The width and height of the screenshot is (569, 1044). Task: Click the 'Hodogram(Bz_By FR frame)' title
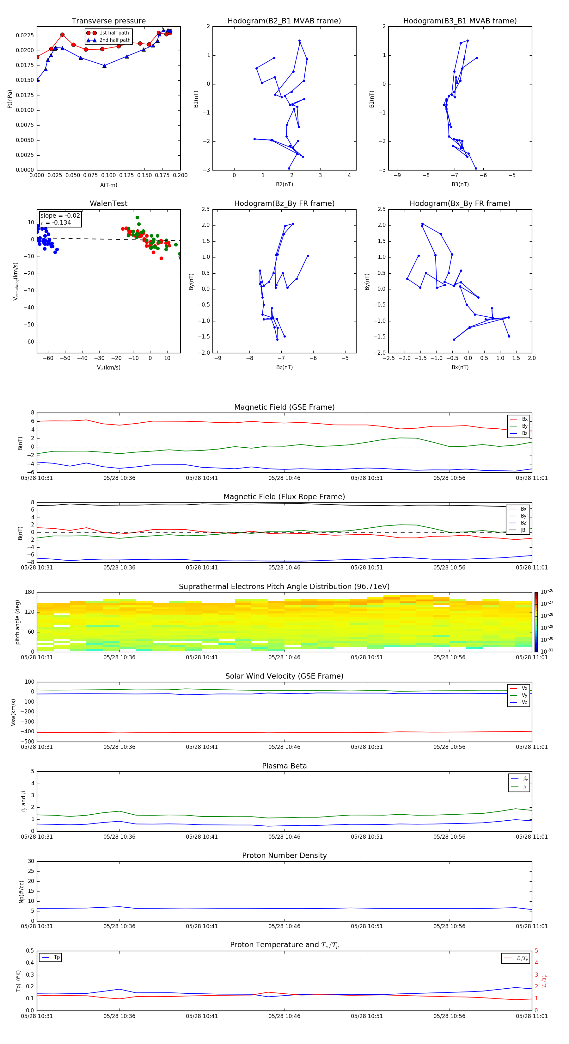coord(284,203)
